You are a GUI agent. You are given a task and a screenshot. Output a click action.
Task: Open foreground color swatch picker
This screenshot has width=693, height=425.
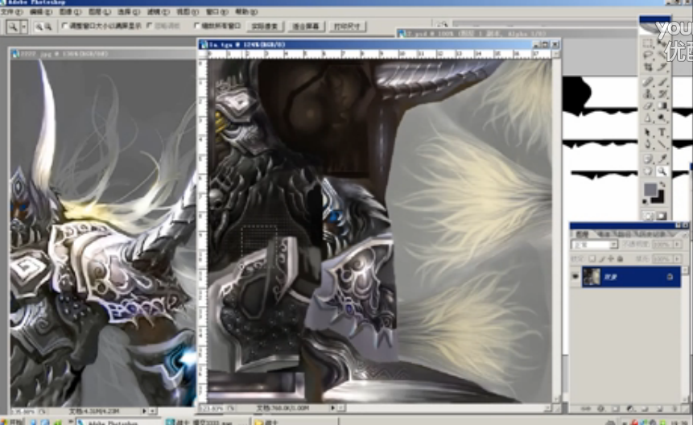coord(650,190)
